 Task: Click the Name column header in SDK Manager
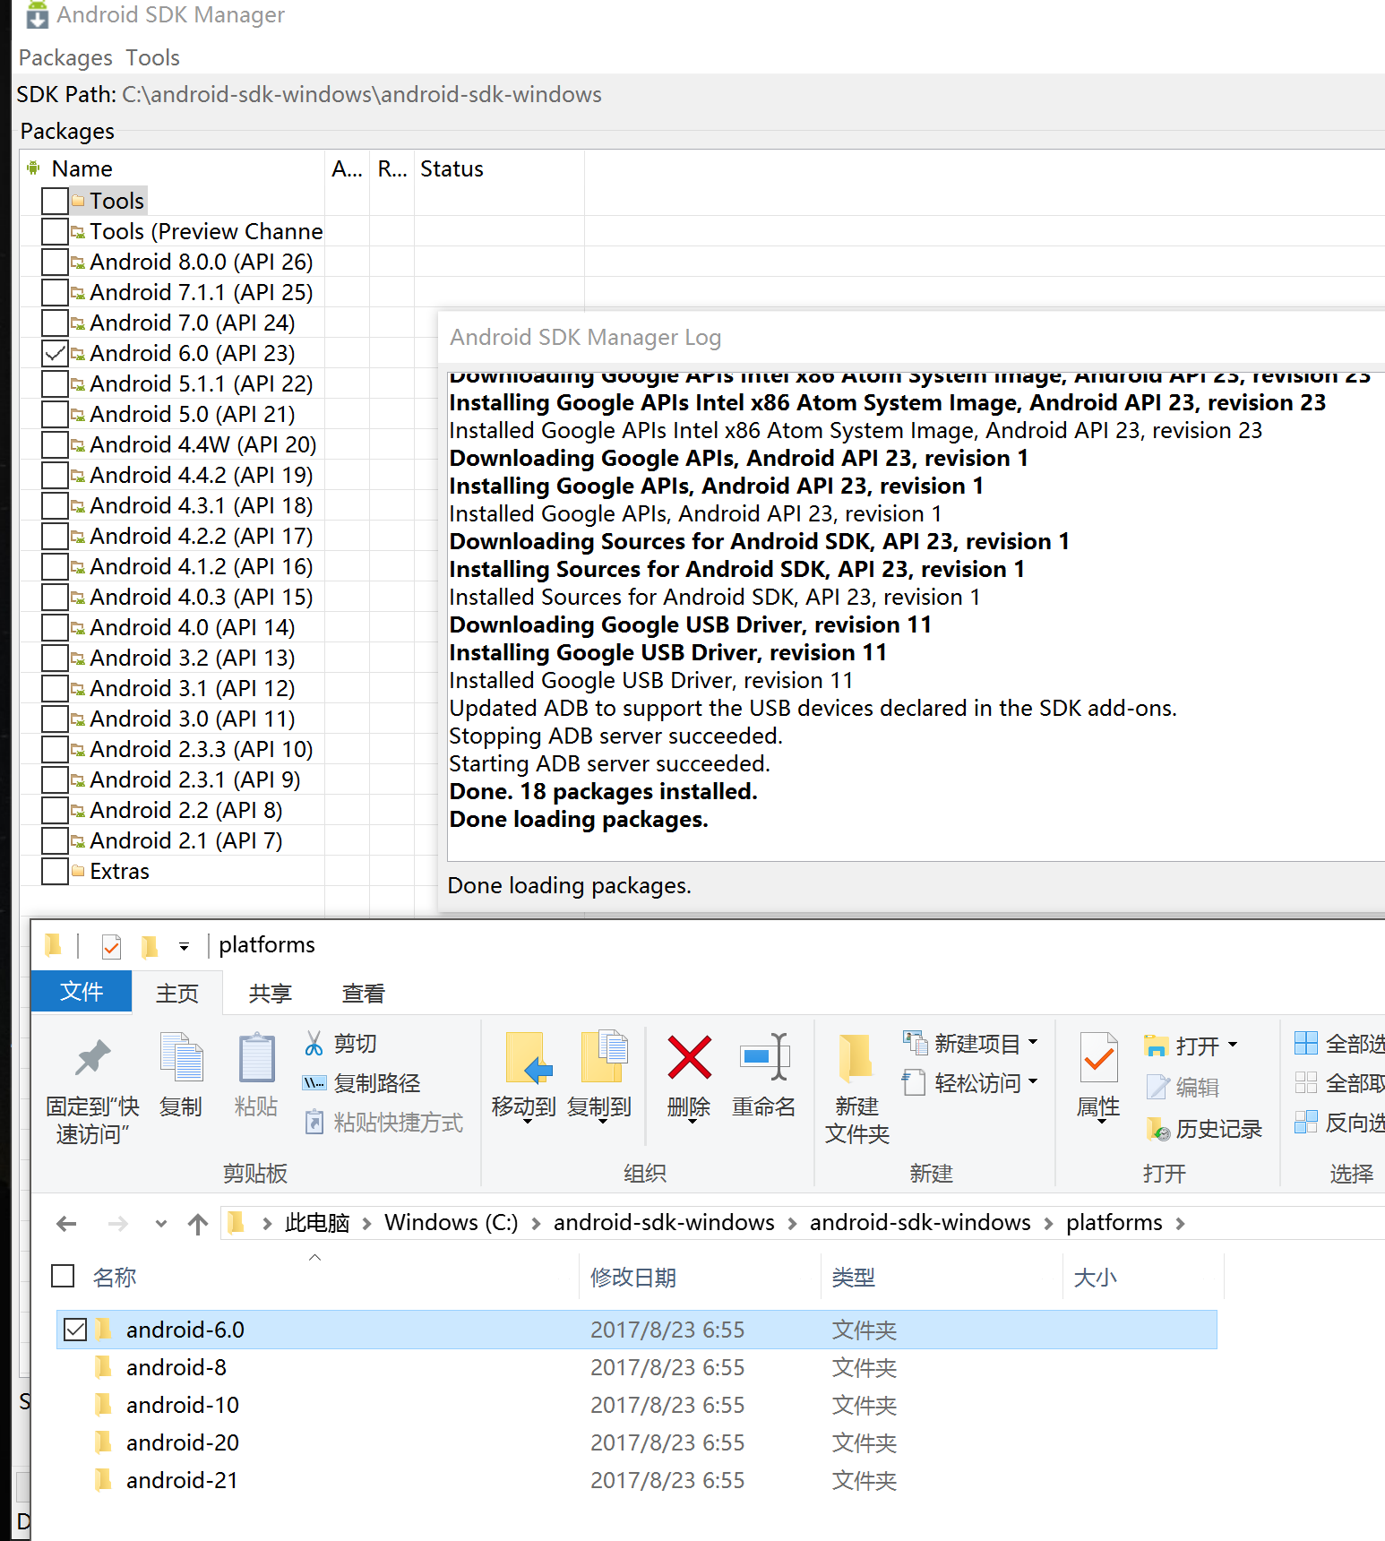(x=82, y=169)
